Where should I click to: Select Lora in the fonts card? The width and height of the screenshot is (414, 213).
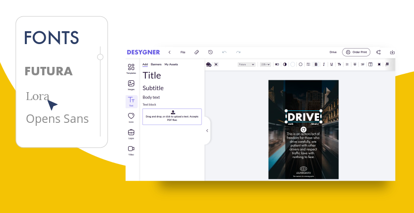point(38,96)
